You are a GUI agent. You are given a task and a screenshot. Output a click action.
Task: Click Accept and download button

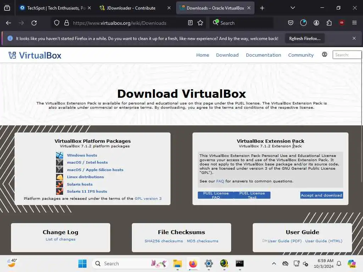point(321,195)
